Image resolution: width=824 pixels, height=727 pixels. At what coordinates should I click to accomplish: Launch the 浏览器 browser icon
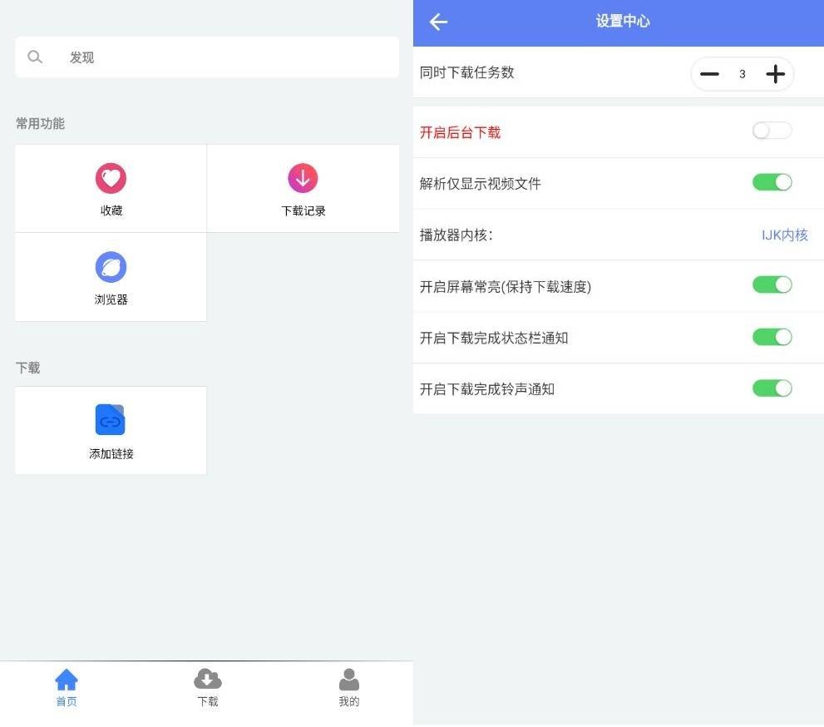111,267
